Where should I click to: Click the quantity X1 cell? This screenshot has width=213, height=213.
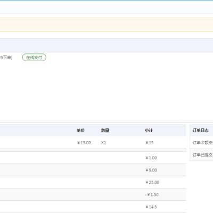coord(103,143)
